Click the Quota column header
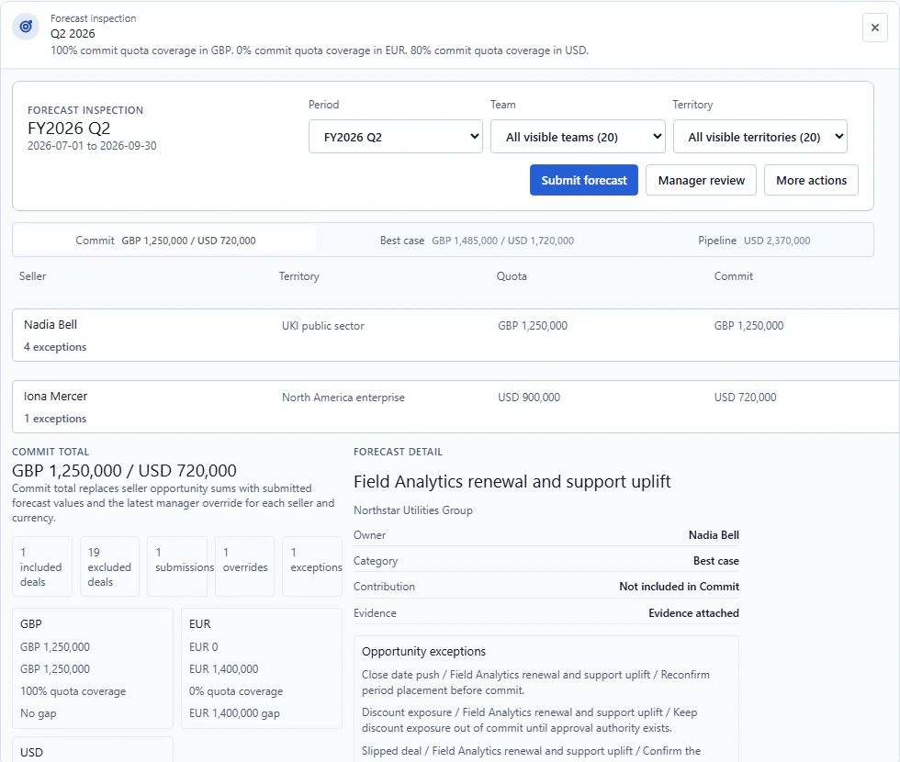 pos(512,276)
